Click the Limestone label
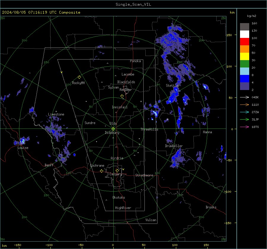Screen dimensions: 267x249 click(56, 114)
